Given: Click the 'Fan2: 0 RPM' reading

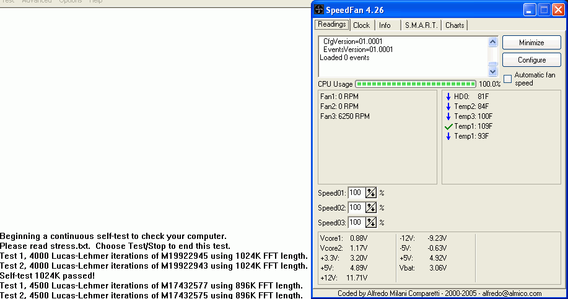Looking at the screenshot, I should [339, 106].
